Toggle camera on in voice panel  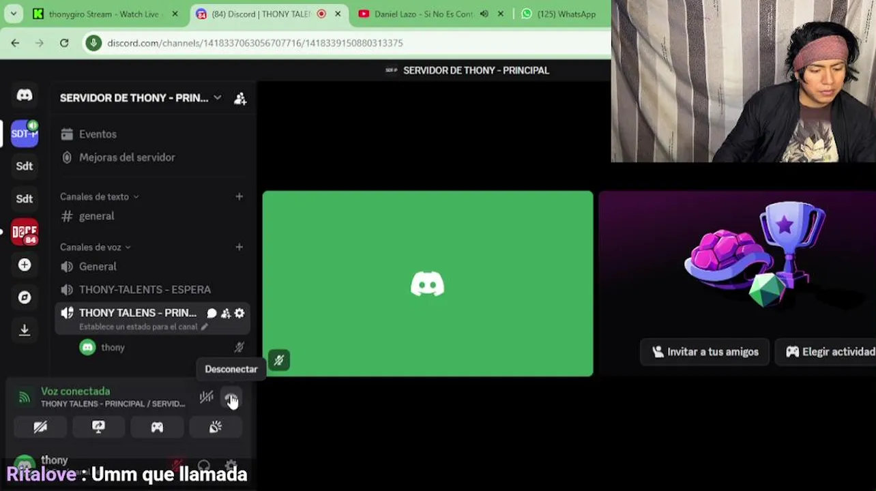pos(40,427)
